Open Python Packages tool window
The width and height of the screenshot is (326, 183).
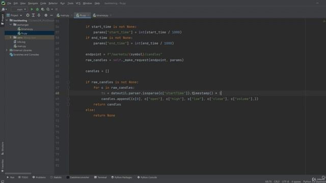click(122, 177)
